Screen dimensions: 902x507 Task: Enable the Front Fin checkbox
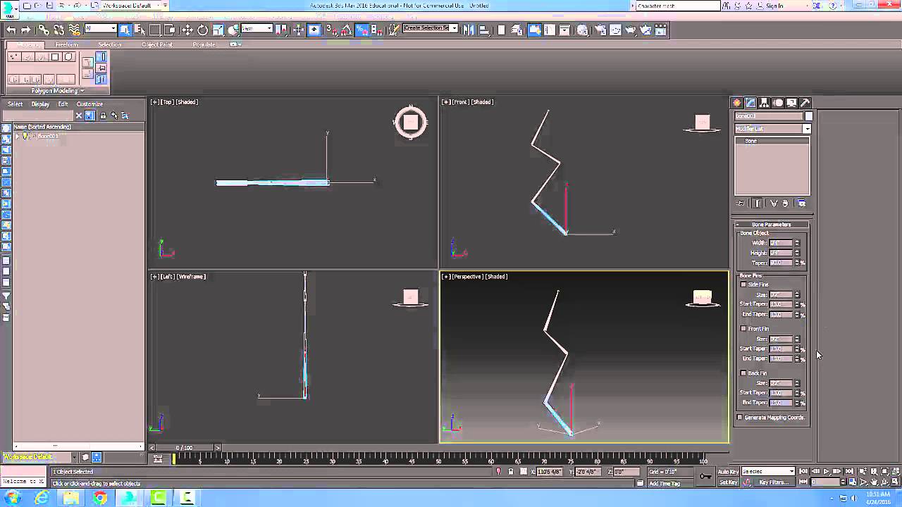click(x=743, y=329)
